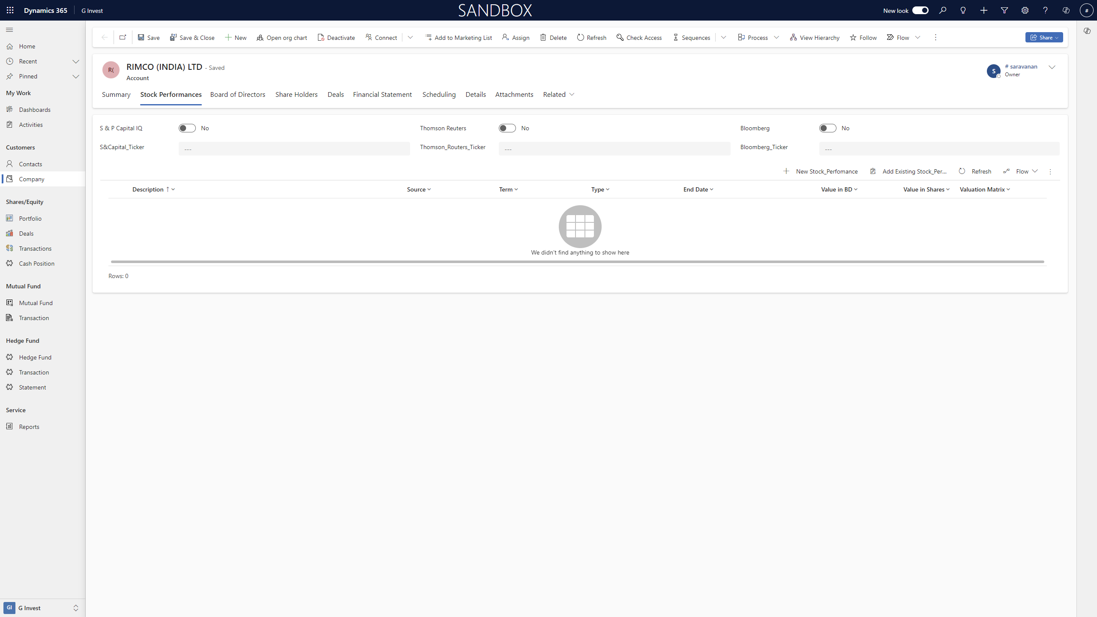1097x617 pixels.
Task: Click the Check Access icon
Action: [620, 38]
